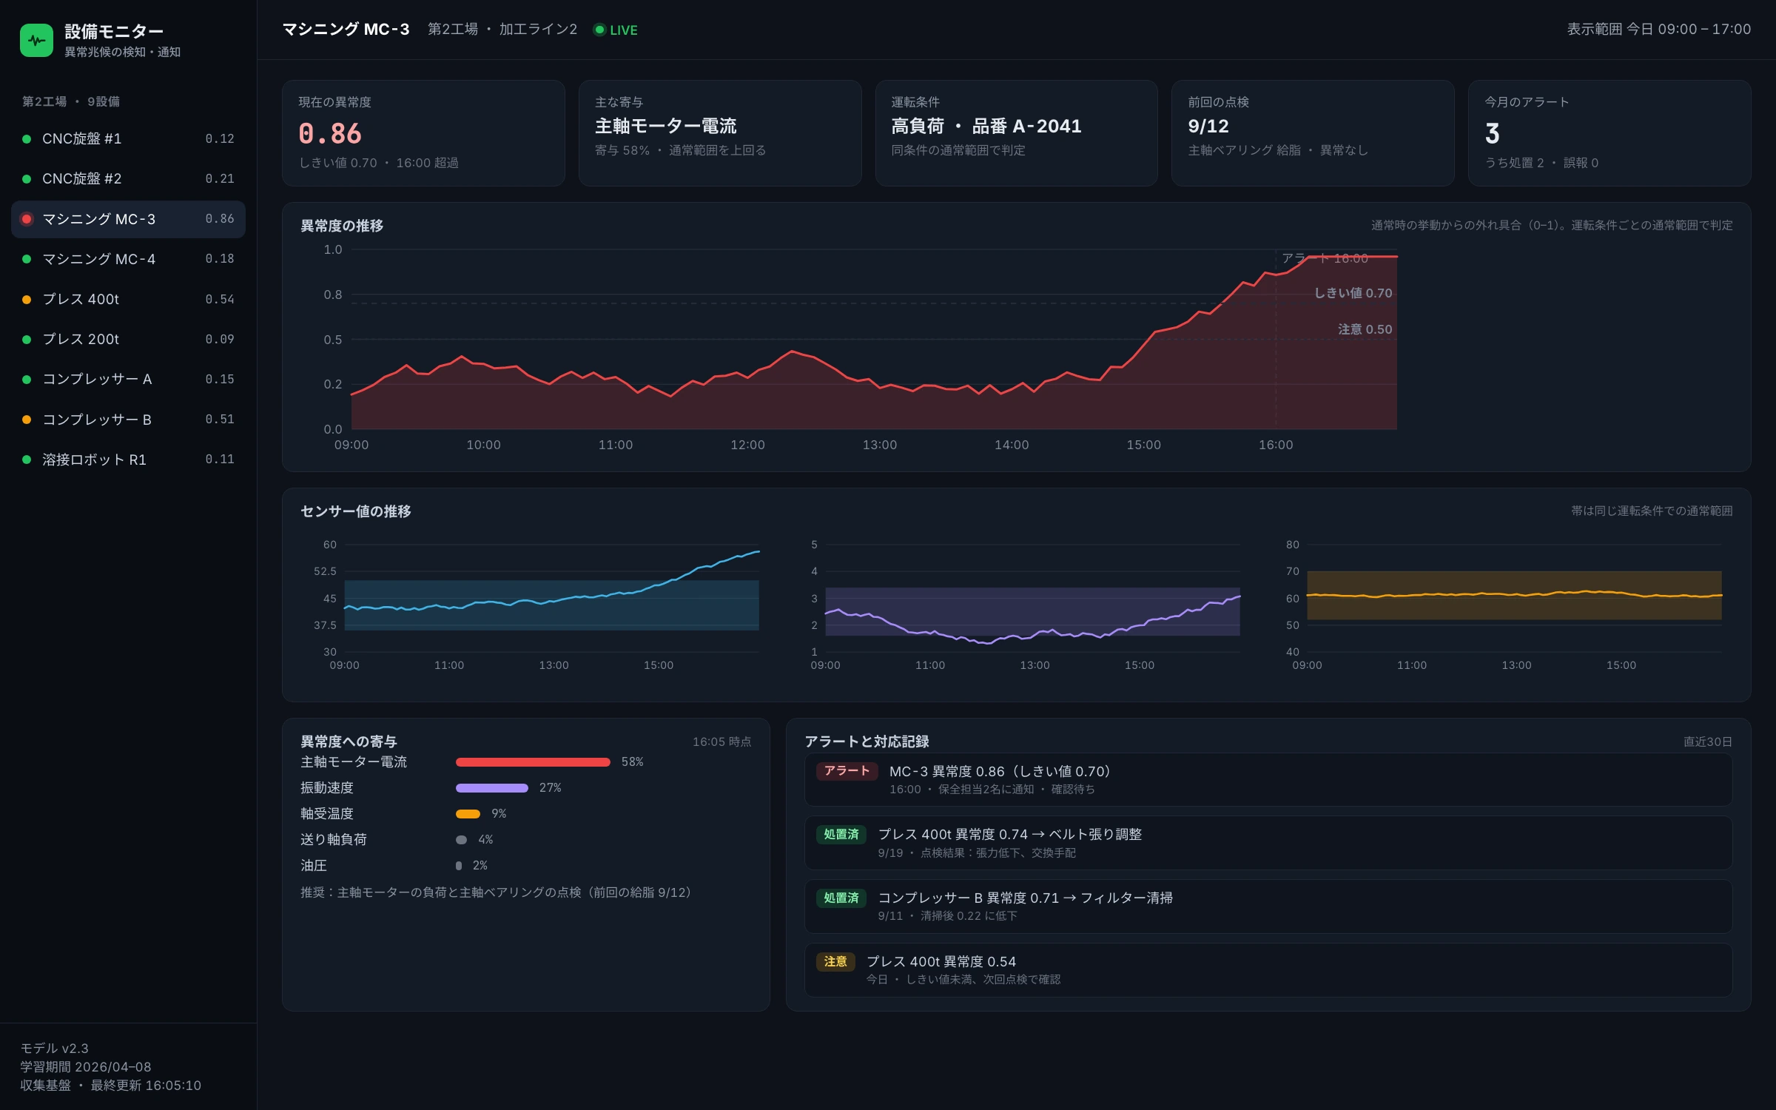1776x1110 pixels.
Task: Click the 表示範囲 今日 09:00–17:00 range
Action: tap(1658, 30)
